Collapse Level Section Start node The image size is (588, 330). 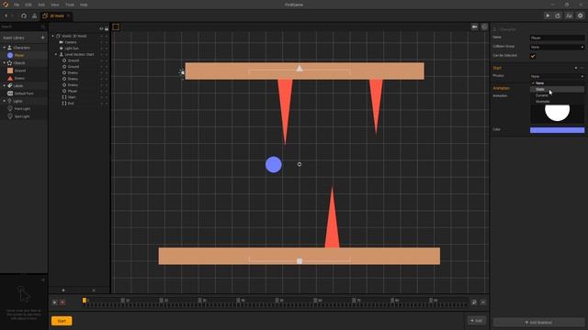point(56,54)
